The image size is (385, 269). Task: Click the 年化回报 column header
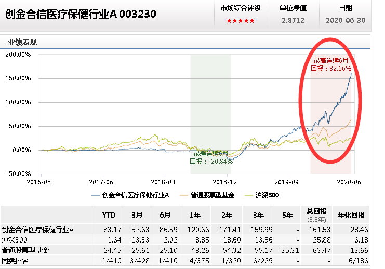pyautogui.click(x=351, y=215)
